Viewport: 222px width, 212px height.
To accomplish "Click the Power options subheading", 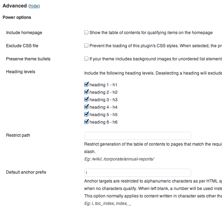I will [x=17, y=17].
